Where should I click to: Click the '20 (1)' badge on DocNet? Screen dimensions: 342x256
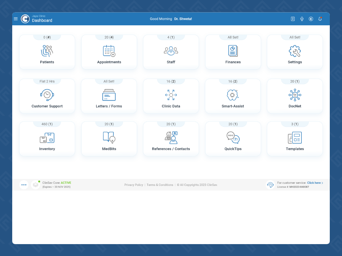click(295, 81)
